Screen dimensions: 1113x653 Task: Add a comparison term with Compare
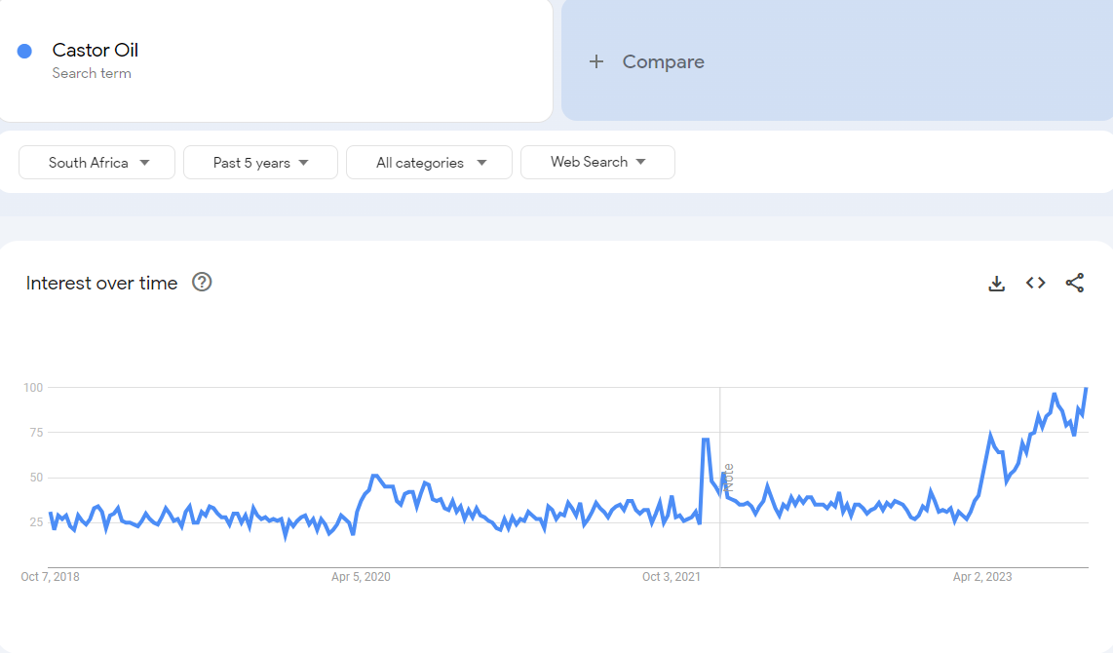[x=663, y=61]
